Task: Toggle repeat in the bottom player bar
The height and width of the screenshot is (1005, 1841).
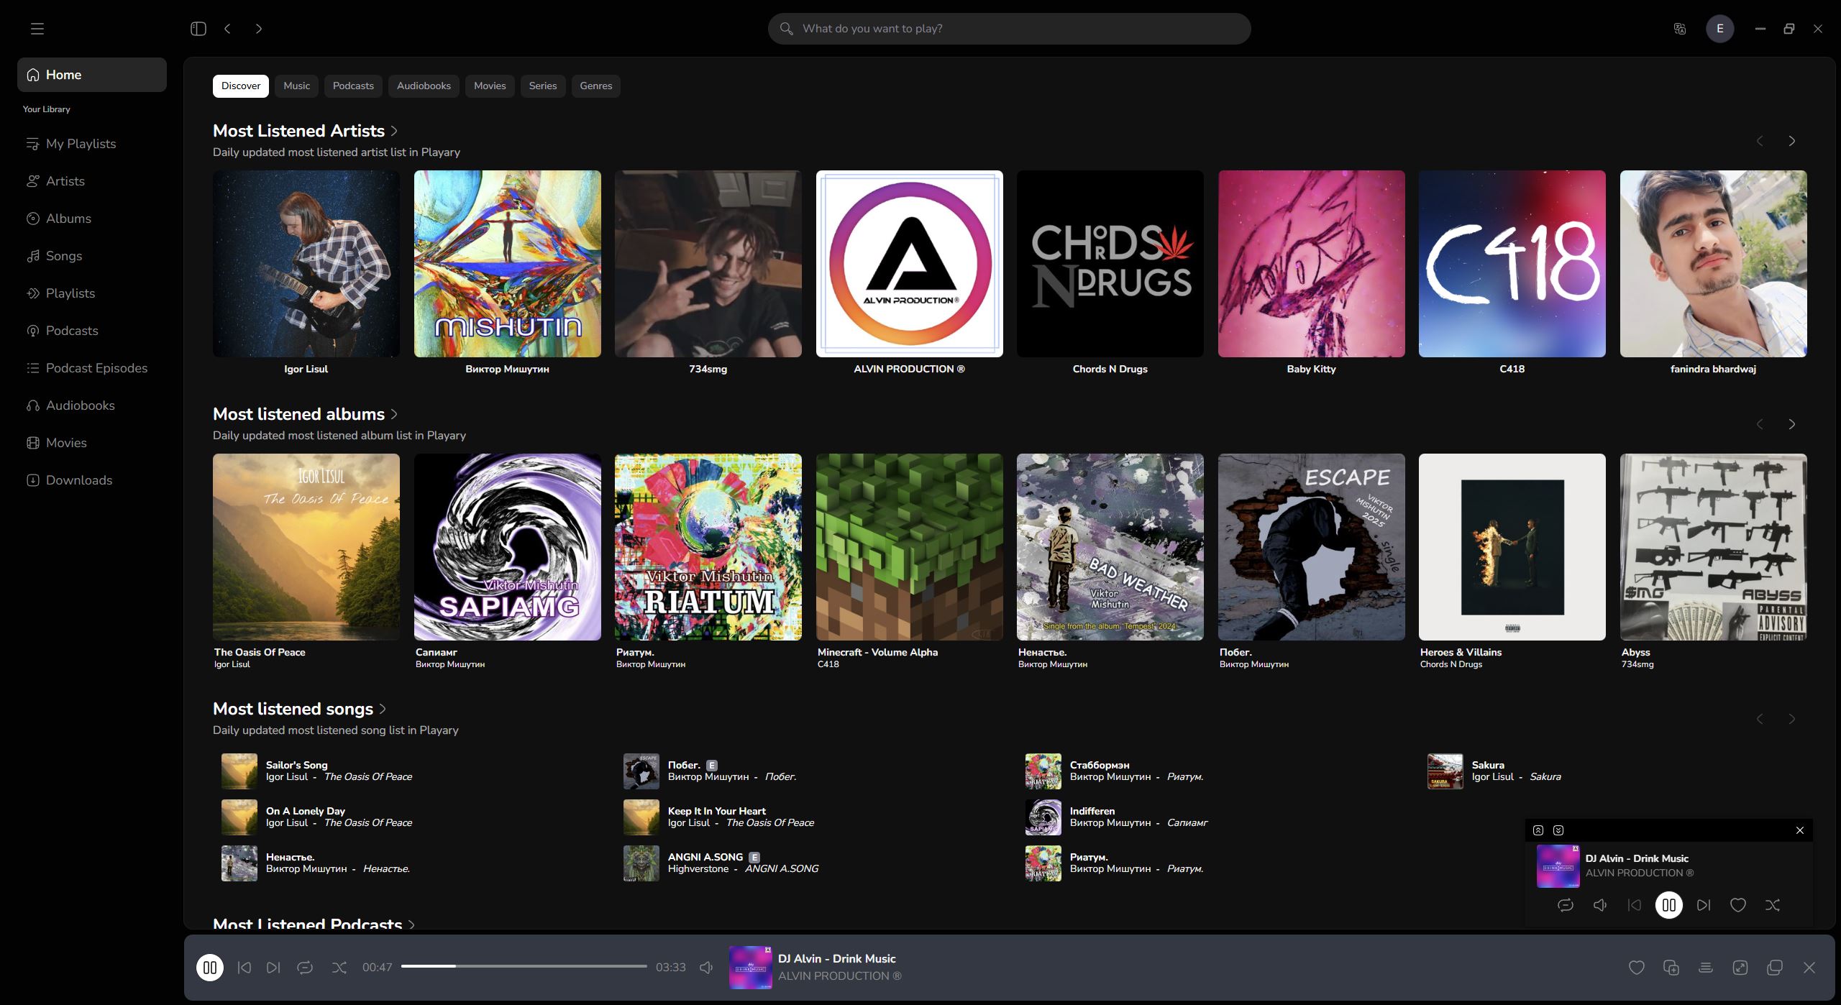Action: [305, 968]
